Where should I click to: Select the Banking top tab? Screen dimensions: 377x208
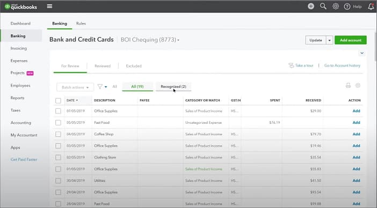(60, 24)
